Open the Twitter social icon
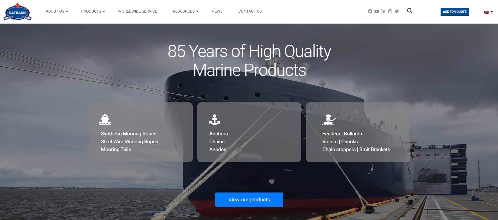The image size is (498, 220). point(397,11)
